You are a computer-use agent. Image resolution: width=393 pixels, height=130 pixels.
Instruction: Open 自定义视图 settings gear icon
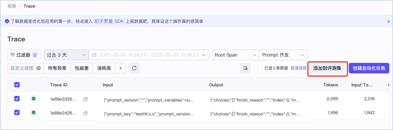tap(38, 68)
